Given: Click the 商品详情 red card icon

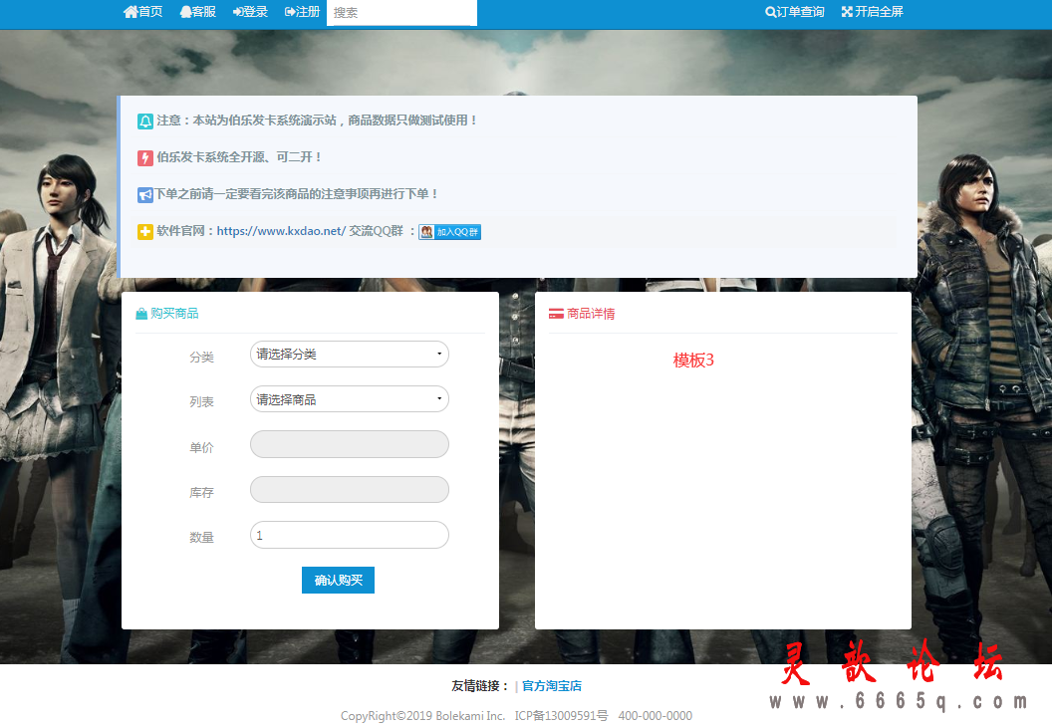Looking at the screenshot, I should tap(556, 314).
